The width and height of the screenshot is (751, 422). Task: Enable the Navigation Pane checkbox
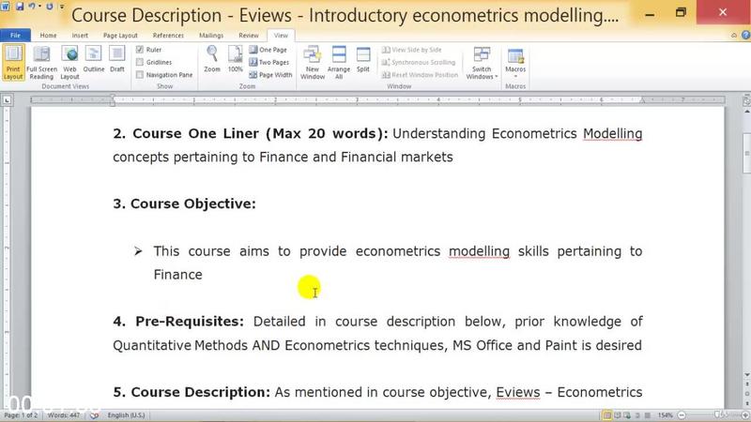(x=140, y=75)
